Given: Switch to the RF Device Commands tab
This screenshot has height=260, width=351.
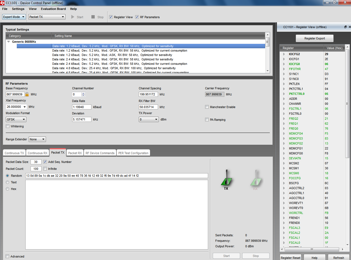Looking at the screenshot, I should pos(100,153).
